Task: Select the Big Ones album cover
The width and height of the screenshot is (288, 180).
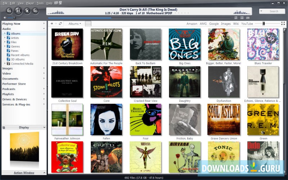Action: (185, 44)
